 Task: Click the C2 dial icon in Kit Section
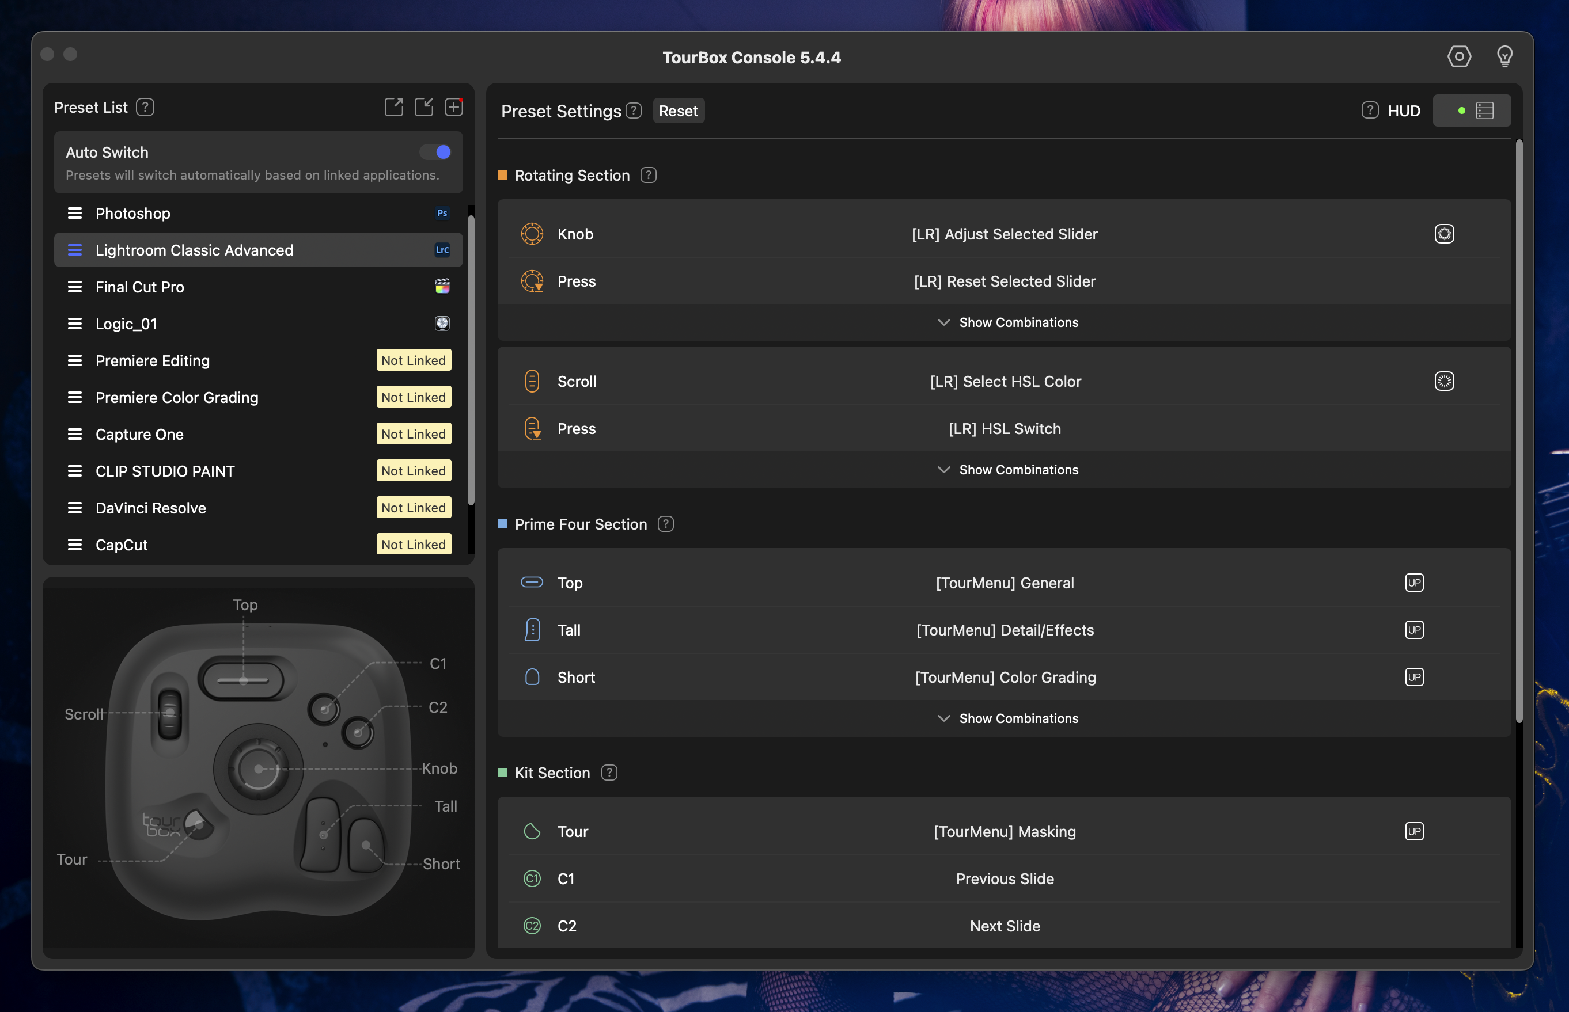532,924
